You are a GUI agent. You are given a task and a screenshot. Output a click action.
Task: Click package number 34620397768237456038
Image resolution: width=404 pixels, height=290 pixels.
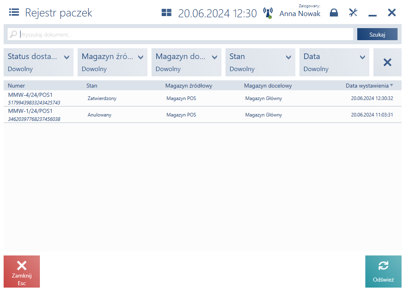[x=34, y=119]
